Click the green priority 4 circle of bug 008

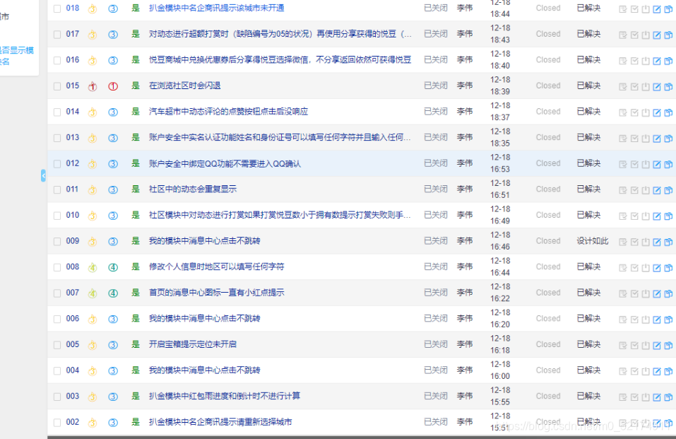[113, 268]
